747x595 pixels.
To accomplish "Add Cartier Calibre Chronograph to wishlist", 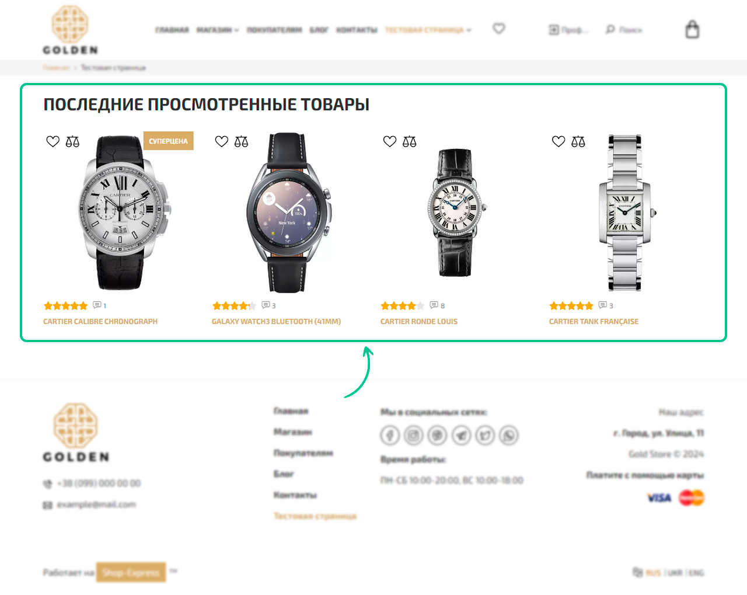I will tap(53, 141).
